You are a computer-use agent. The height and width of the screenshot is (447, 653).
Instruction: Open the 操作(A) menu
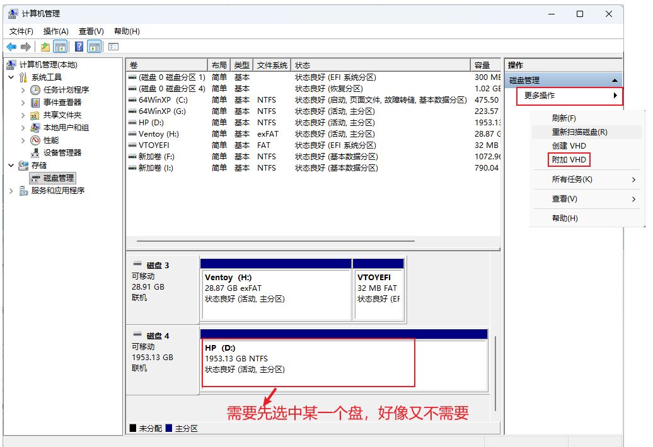pos(55,31)
